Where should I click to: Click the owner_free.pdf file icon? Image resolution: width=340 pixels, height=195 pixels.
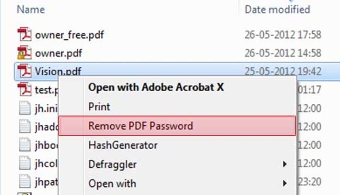pos(24,35)
